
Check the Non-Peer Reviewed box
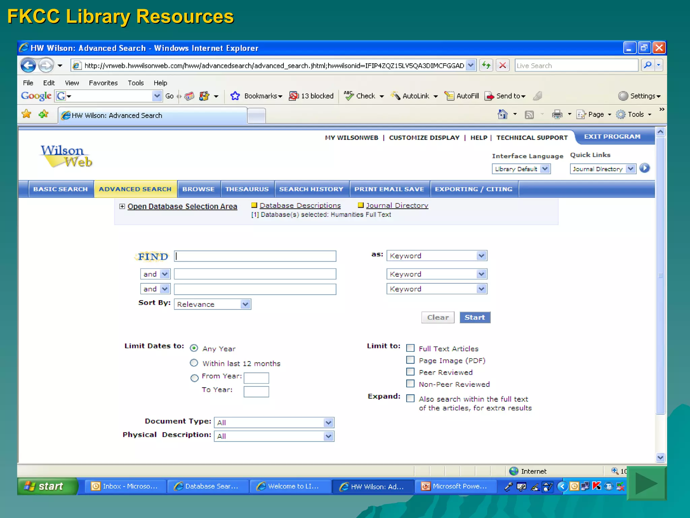[410, 383]
